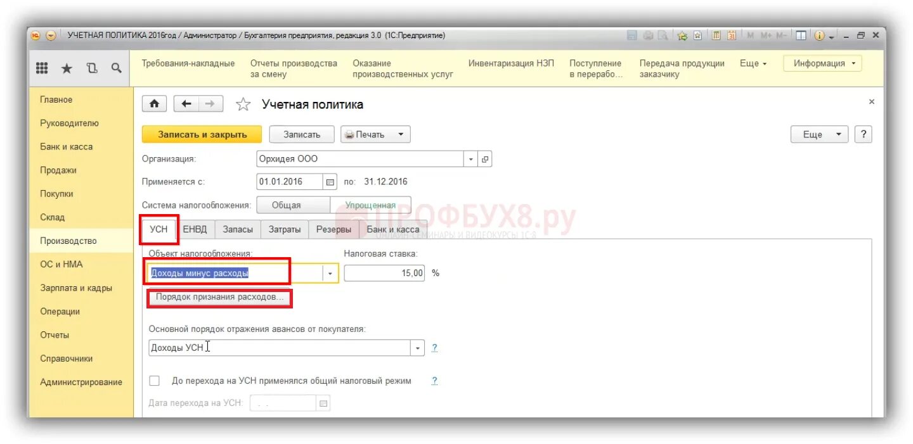913x444 pixels.
Task: Open Оказание производственных услуг link
Action: (403, 68)
